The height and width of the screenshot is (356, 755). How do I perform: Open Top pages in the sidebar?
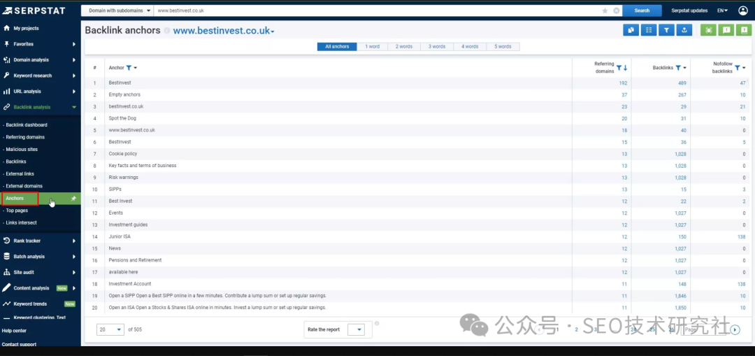[17, 211]
